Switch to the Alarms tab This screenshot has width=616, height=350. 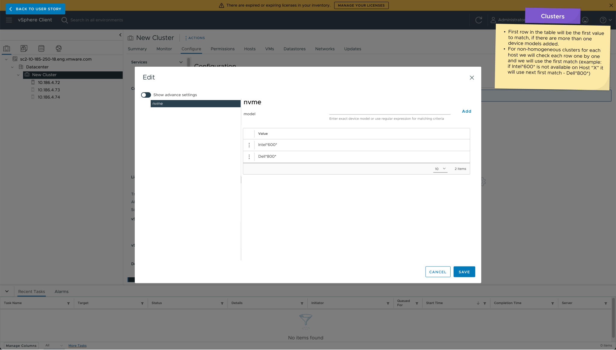coord(61,291)
